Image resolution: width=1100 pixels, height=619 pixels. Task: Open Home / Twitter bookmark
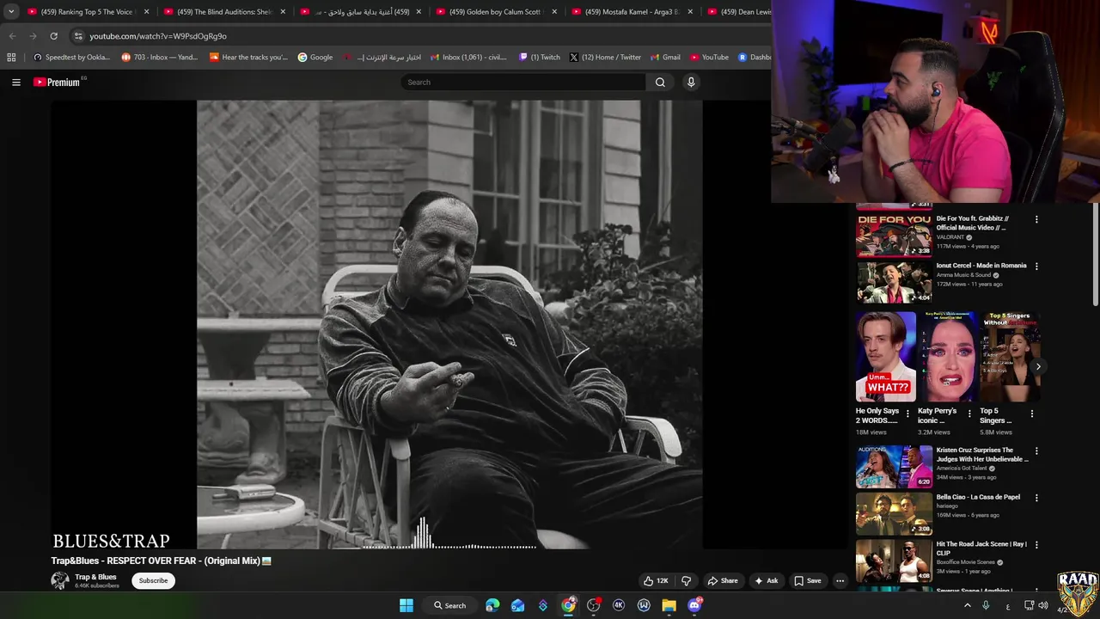(x=605, y=58)
